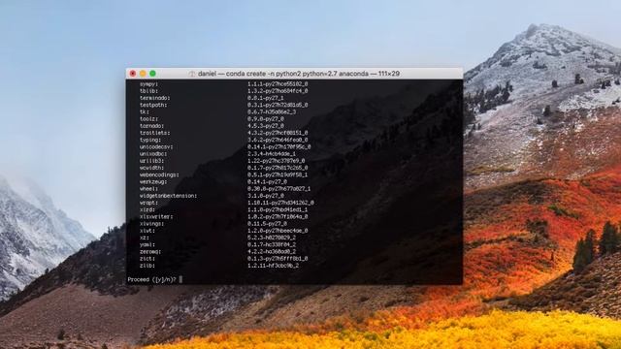Click version '4.5.3-py27_0' of tornado
Screen dimensions: 621x349
click(266, 126)
